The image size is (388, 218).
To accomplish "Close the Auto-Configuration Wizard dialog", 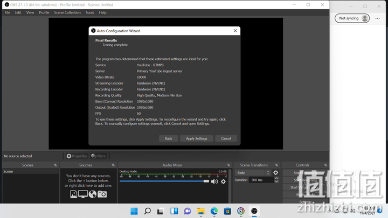I will (235, 31).
